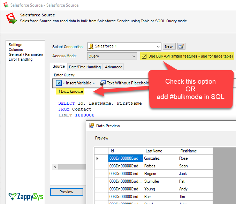Select Columns in the left panel
The image size is (236, 204).
[x=16, y=50]
